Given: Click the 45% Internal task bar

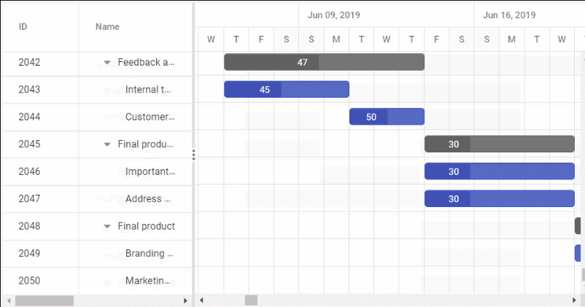Looking at the screenshot, I should point(286,90).
